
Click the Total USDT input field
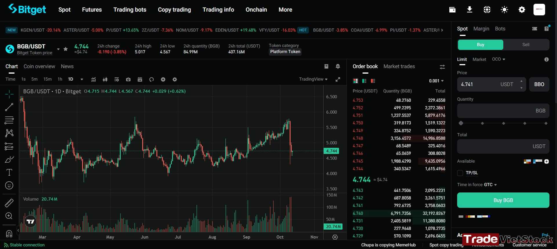503,146
